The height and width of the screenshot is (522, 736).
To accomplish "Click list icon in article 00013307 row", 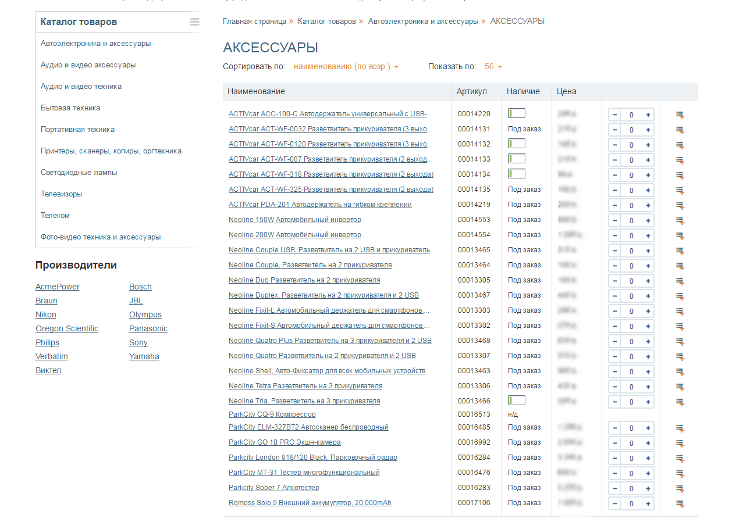I will click(680, 357).
